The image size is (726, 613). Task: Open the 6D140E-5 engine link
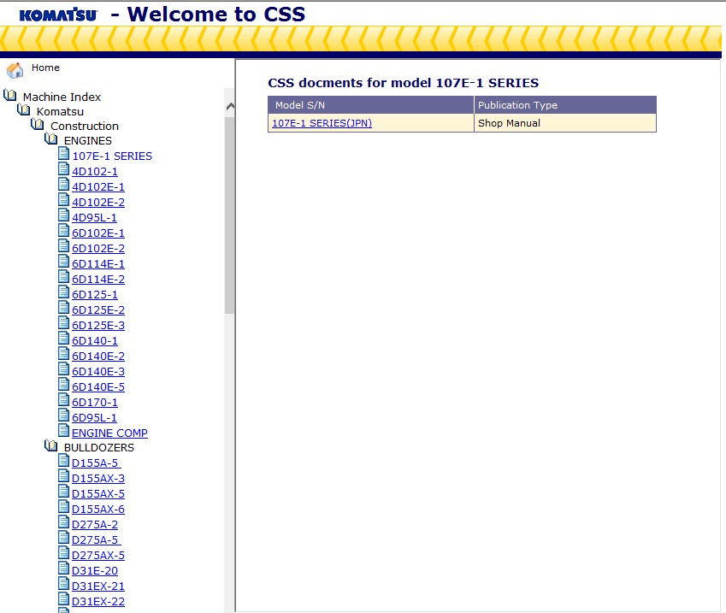[x=98, y=387]
